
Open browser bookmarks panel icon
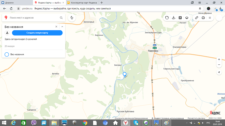(192, 3)
